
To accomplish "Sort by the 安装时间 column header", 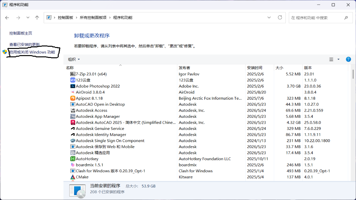I will (x=260, y=68).
